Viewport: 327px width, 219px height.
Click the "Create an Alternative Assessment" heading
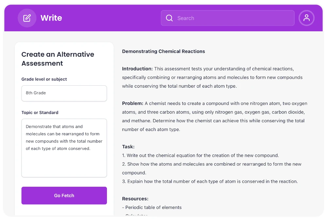pos(58,59)
